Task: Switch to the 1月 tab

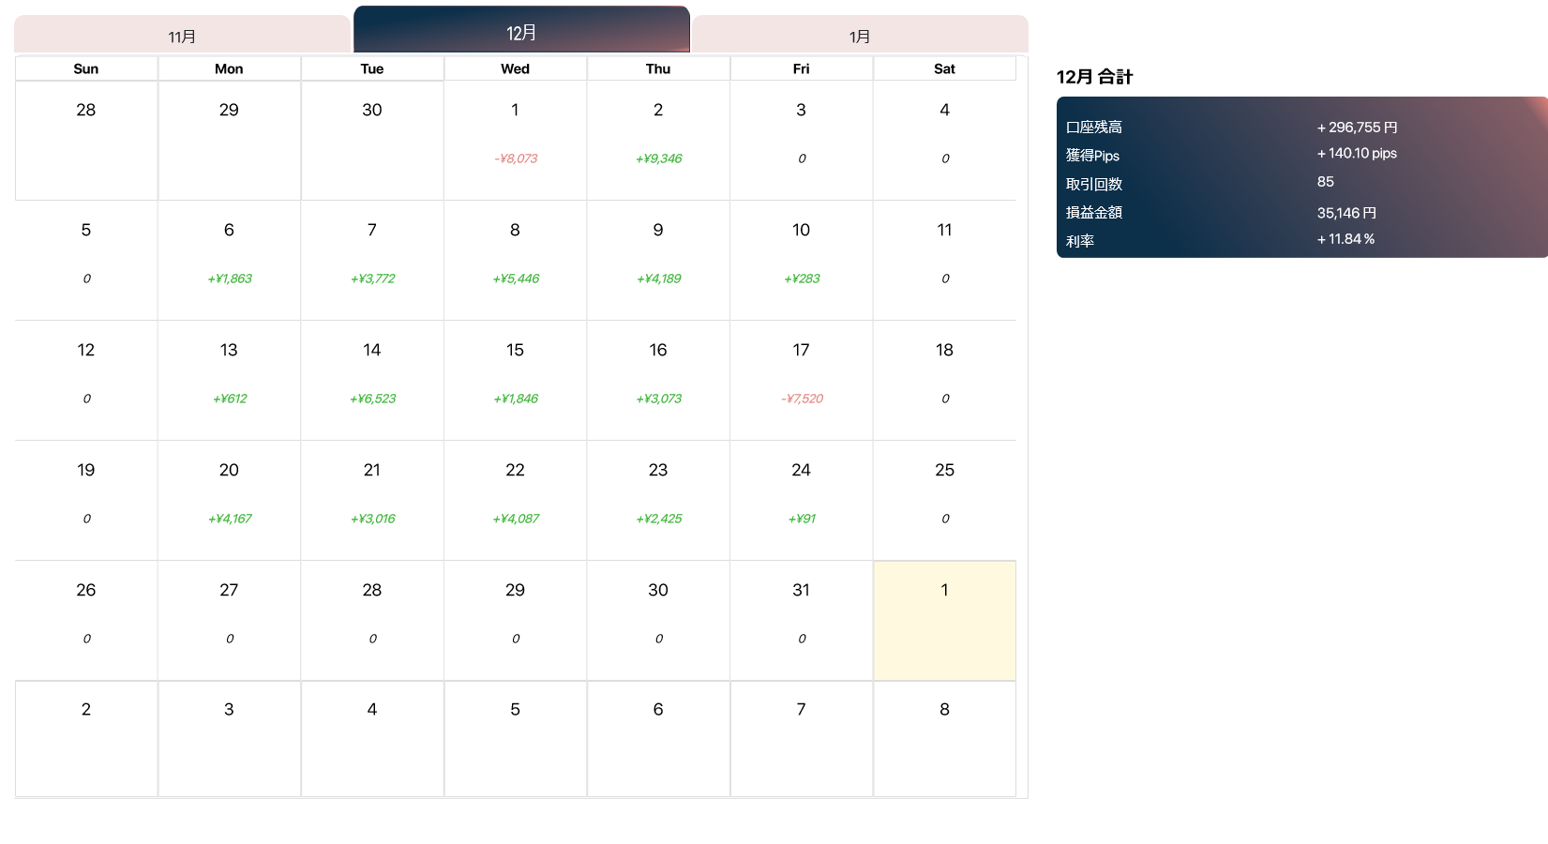Action: pos(860,35)
